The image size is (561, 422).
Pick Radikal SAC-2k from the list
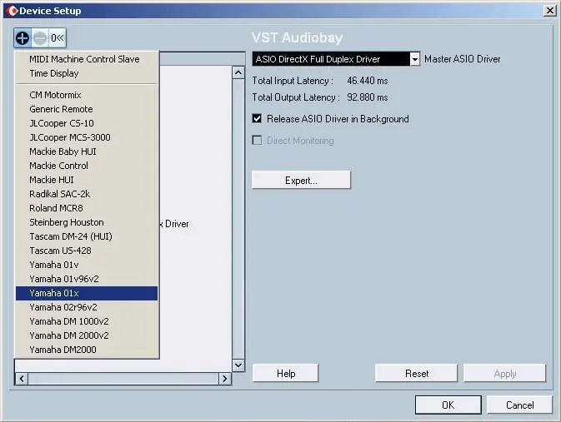pyautogui.click(x=86, y=194)
